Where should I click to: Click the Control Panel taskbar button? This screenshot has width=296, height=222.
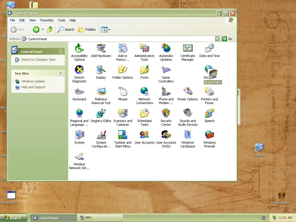coord(54,218)
